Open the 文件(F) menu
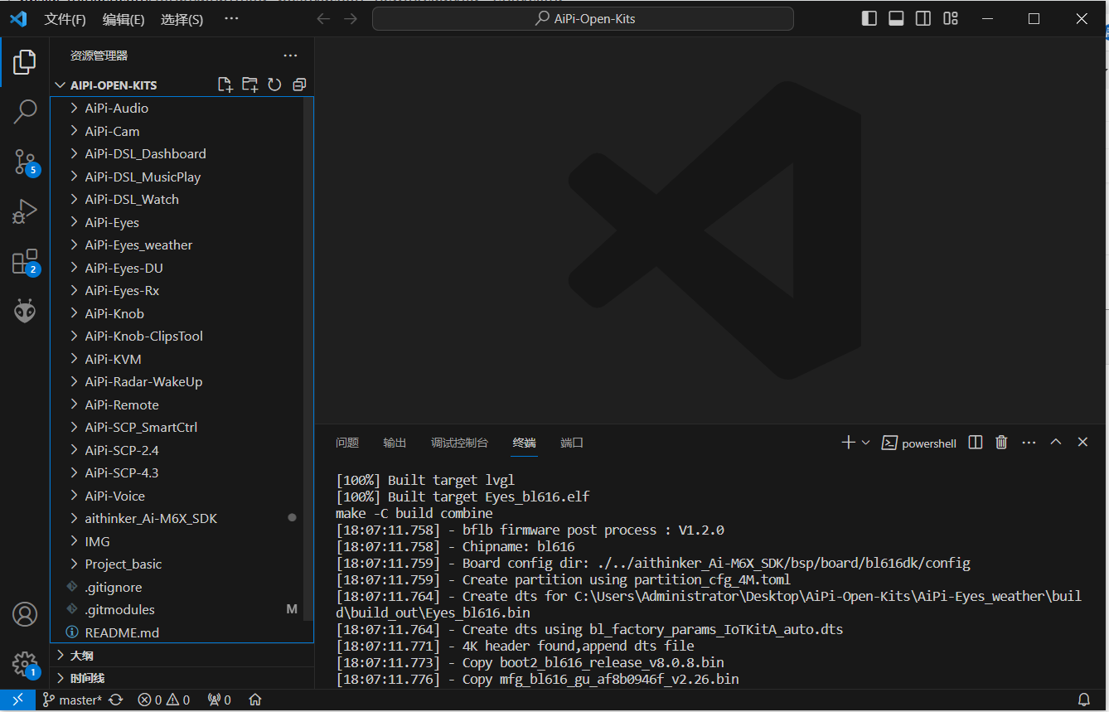Viewport: 1109px width, 712px height. coord(65,19)
